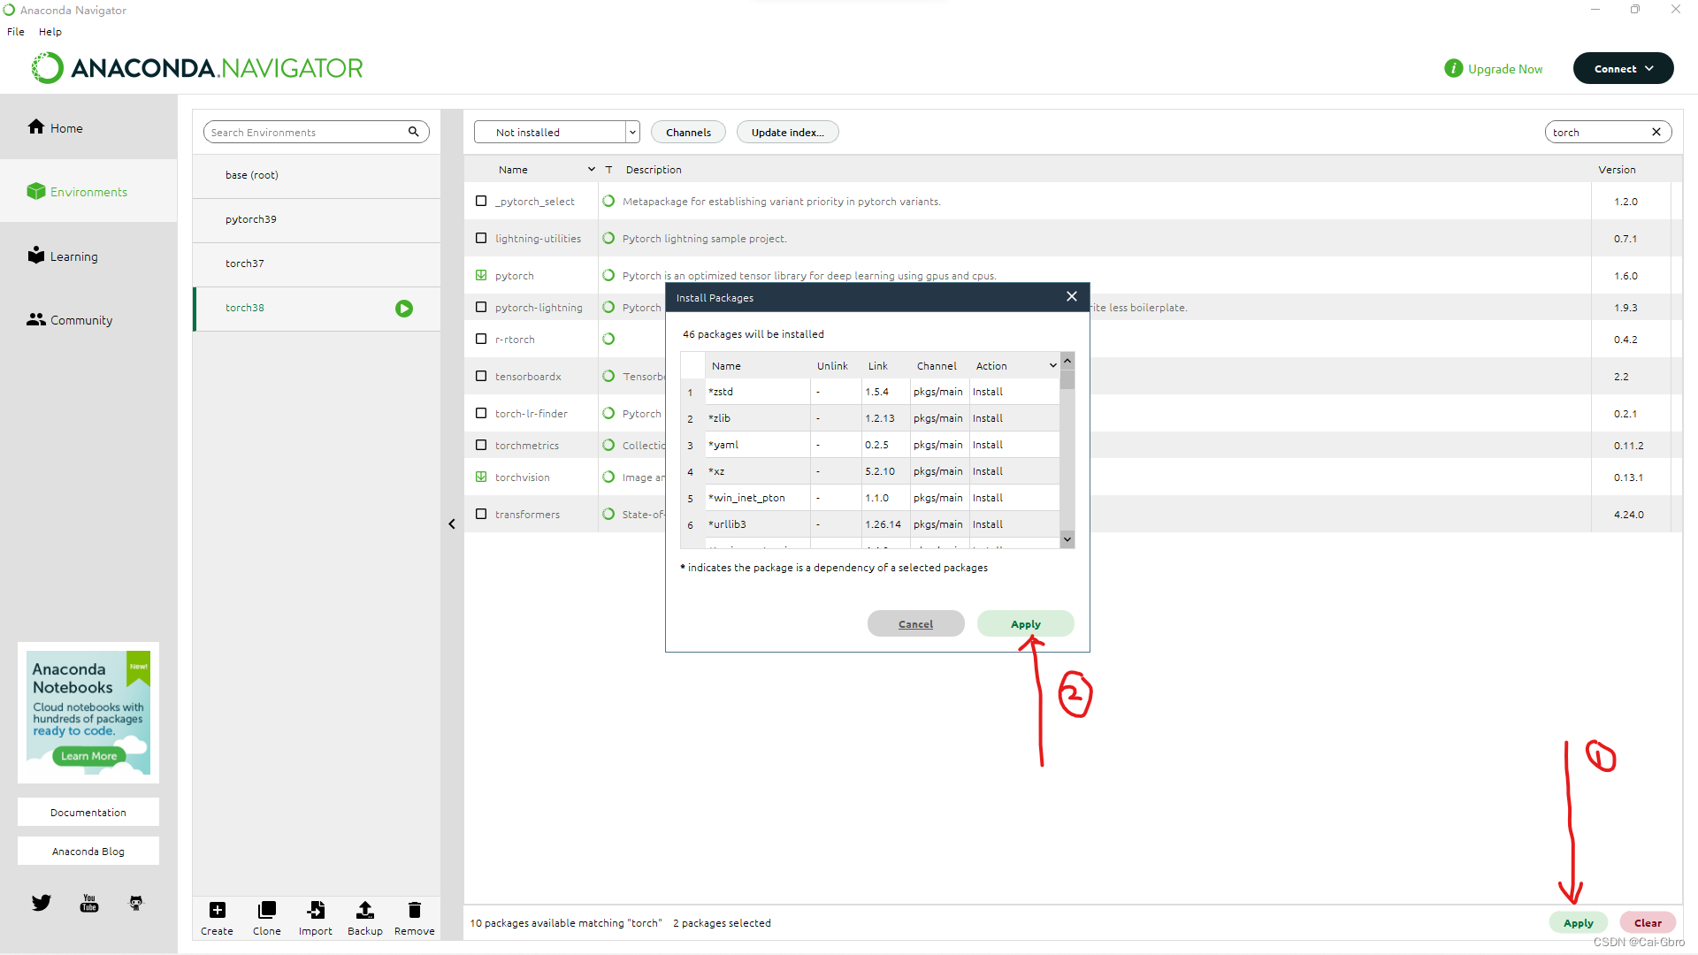The image size is (1698, 955).
Task: Open the File menu
Action: coord(16,31)
